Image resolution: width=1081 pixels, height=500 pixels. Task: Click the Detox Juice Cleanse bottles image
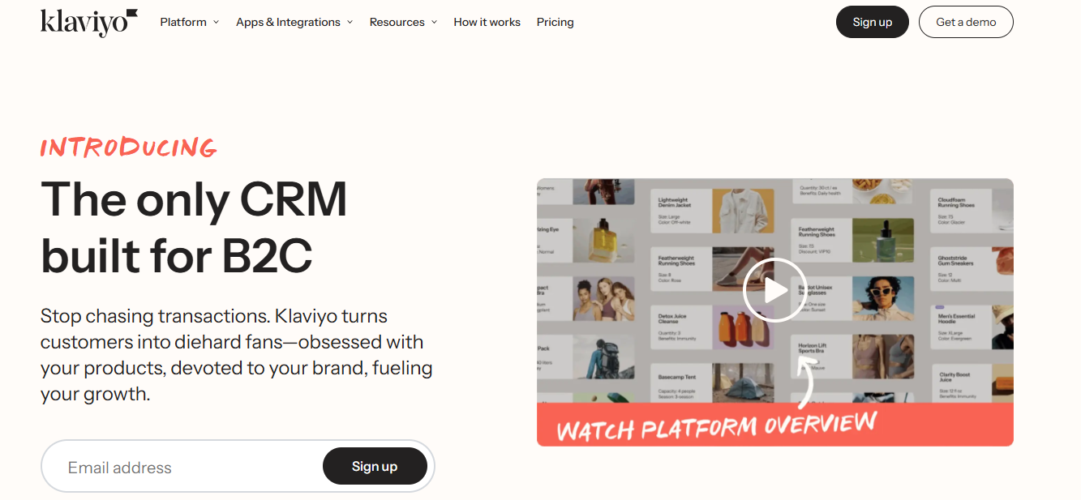[x=743, y=327]
